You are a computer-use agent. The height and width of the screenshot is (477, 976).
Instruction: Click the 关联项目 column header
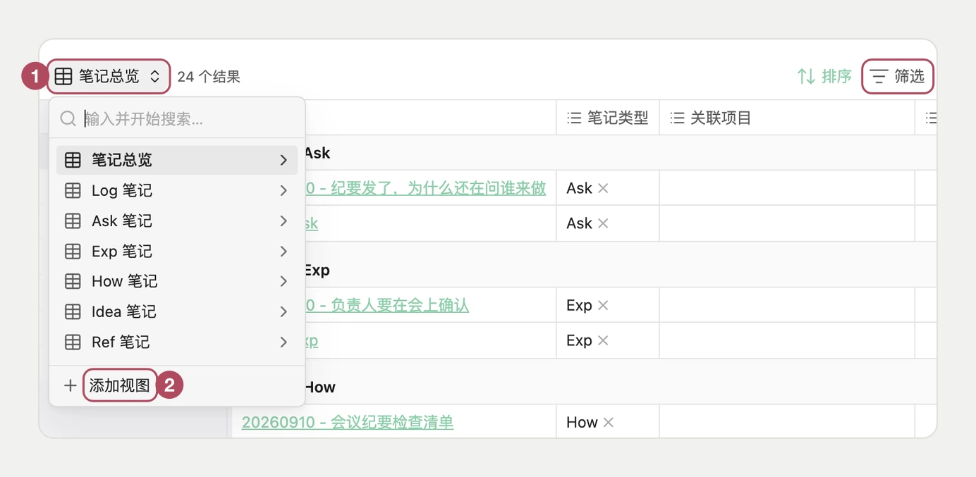(x=787, y=118)
